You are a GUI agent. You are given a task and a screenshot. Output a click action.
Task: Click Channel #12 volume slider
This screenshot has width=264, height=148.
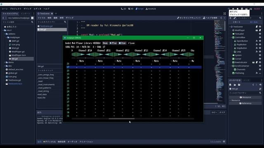point(123,58)
